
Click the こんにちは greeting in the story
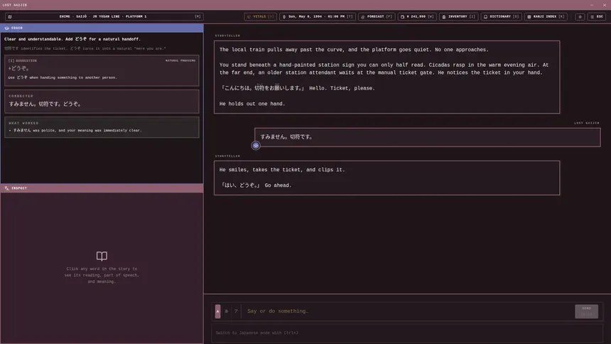238,88
